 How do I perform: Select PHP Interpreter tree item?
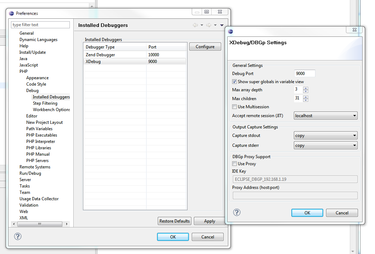(41, 141)
